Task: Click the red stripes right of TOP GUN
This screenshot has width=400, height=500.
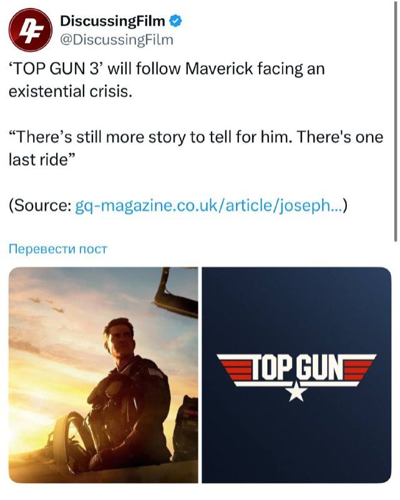Action: click(357, 368)
